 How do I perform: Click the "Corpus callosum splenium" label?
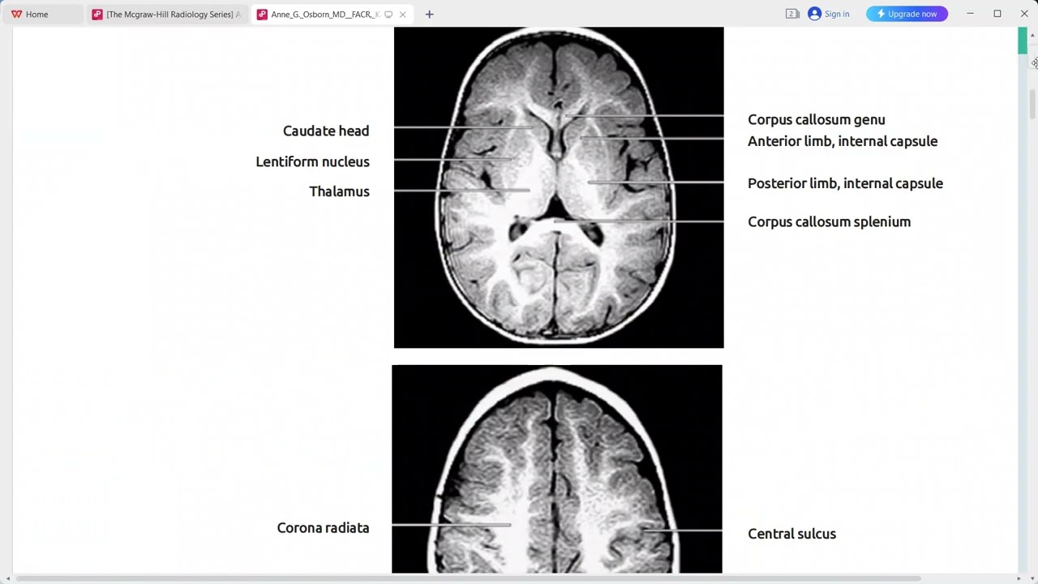point(829,222)
